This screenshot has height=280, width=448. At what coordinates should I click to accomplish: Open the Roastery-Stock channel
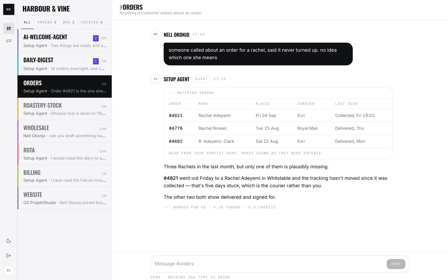(65, 109)
